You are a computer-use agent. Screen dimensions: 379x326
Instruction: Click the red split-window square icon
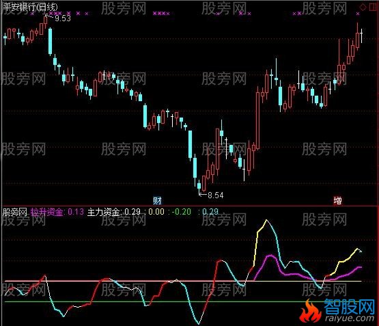374,7
